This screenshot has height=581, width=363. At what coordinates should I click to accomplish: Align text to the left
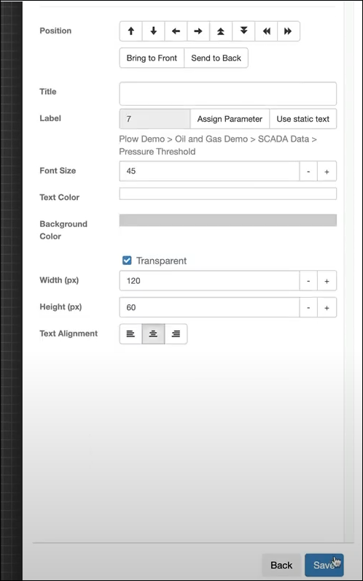130,334
